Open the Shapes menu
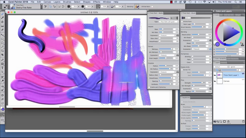Screen dimensions: 246x138 click(x=86, y=2)
